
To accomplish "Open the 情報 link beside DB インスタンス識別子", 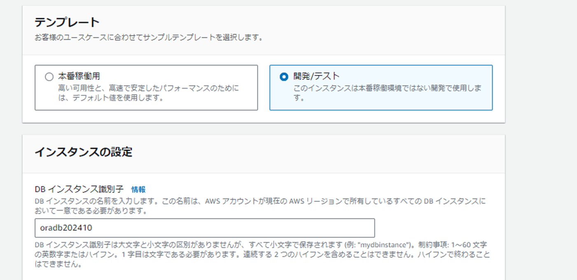I will pyautogui.click(x=138, y=190).
